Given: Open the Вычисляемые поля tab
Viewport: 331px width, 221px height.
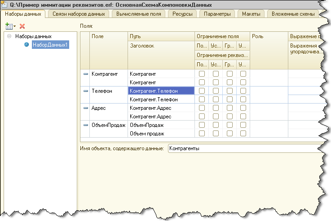Looking at the screenshot, I should click(138, 14).
